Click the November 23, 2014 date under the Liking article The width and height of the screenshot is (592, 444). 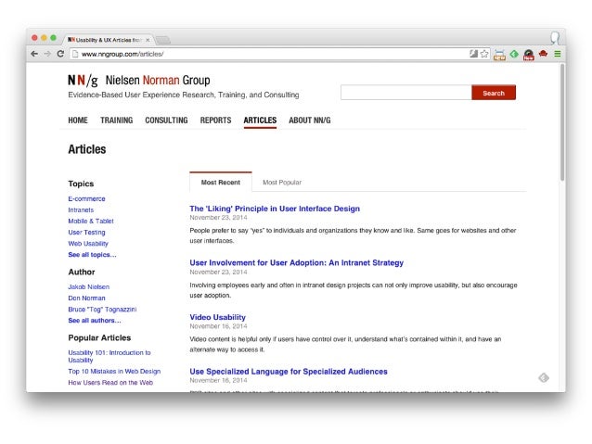[218, 218]
